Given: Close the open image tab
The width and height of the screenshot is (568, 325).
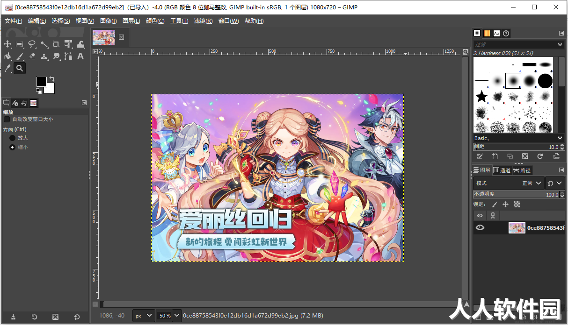Looking at the screenshot, I should [x=121, y=37].
